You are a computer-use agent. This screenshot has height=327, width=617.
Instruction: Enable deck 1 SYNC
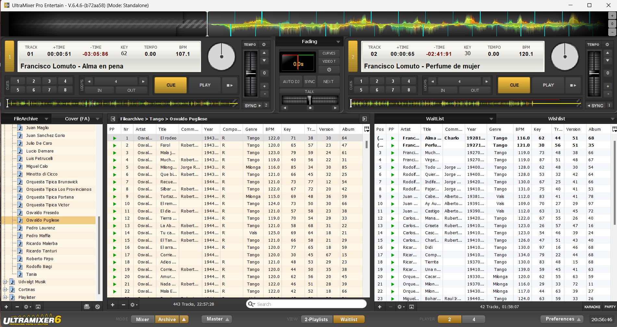(x=253, y=106)
